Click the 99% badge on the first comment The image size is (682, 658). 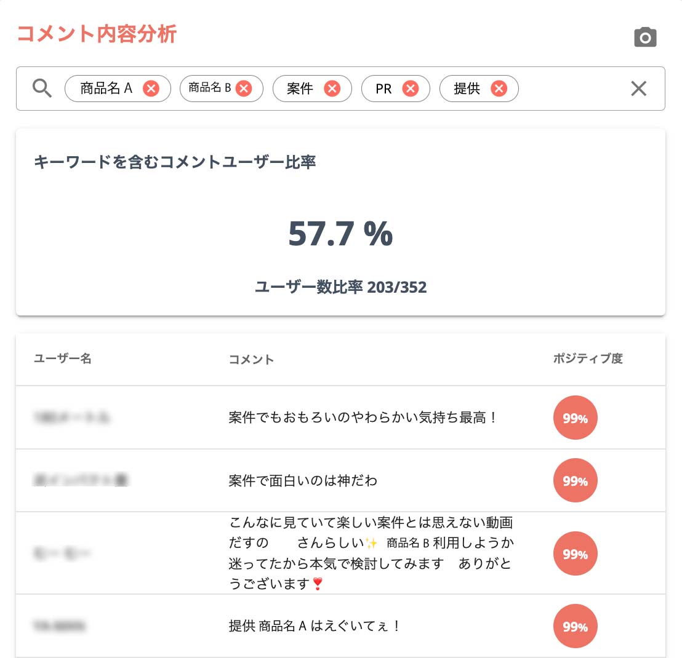[x=575, y=418]
